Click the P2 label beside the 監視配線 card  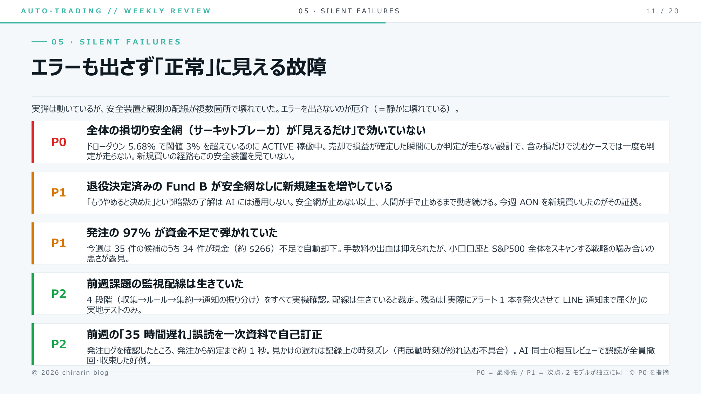pos(59,293)
